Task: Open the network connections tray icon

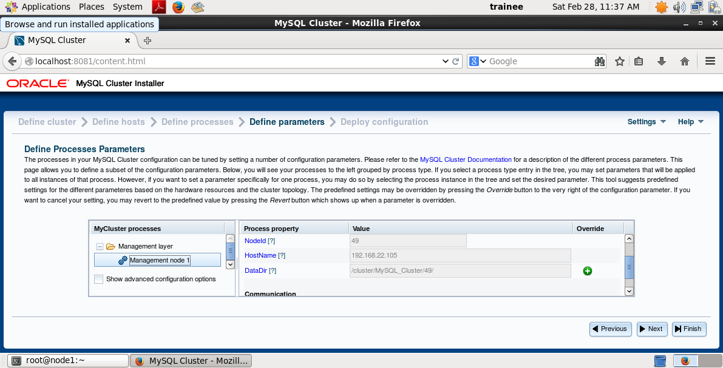Action: (696, 7)
